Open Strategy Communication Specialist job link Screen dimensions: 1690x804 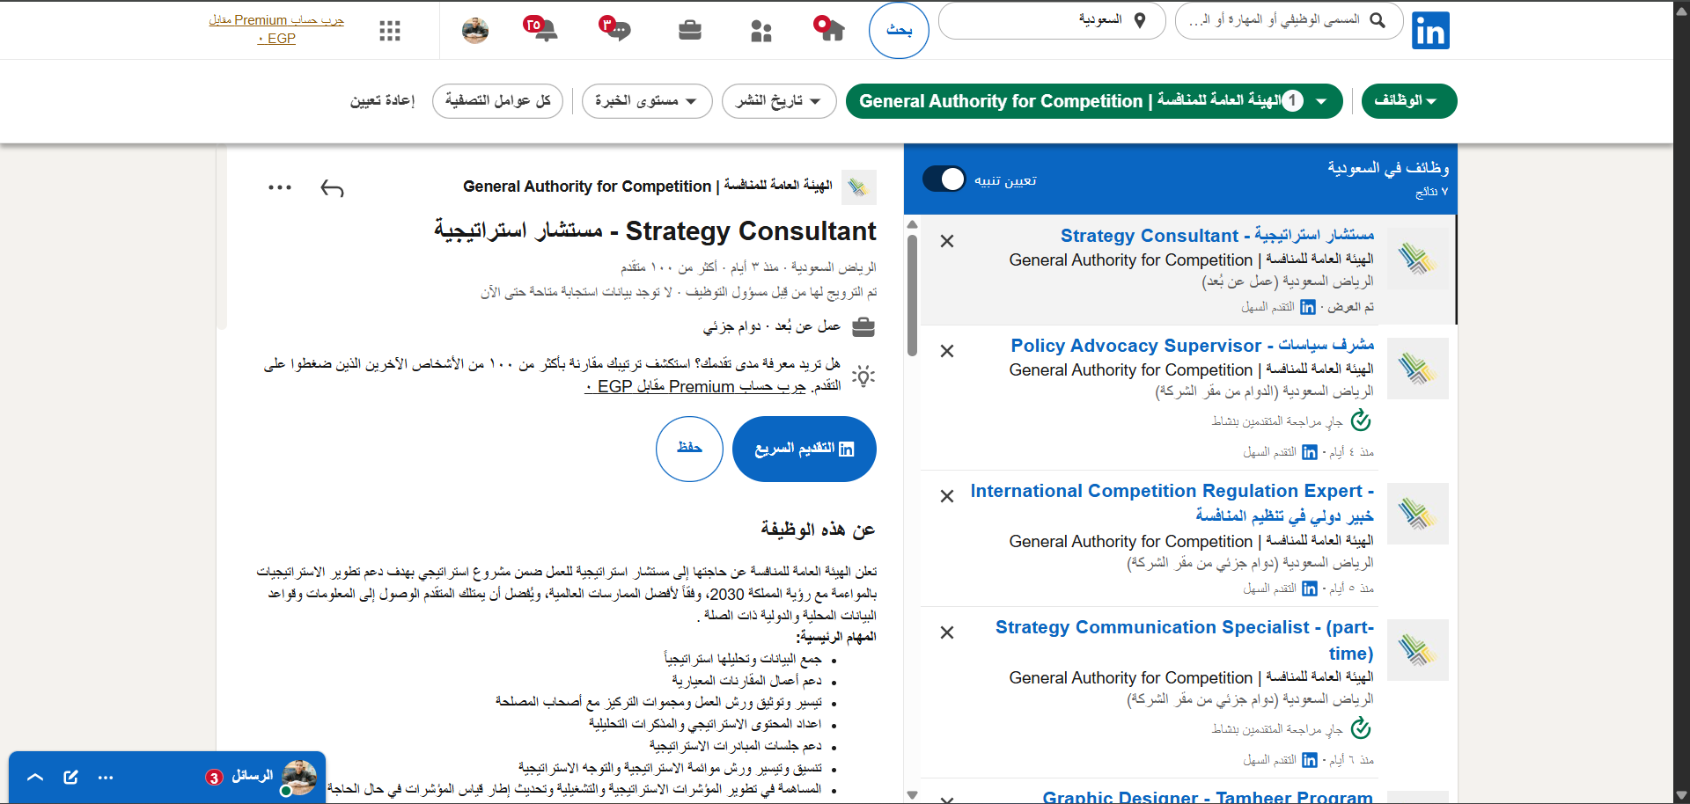pos(1185,640)
